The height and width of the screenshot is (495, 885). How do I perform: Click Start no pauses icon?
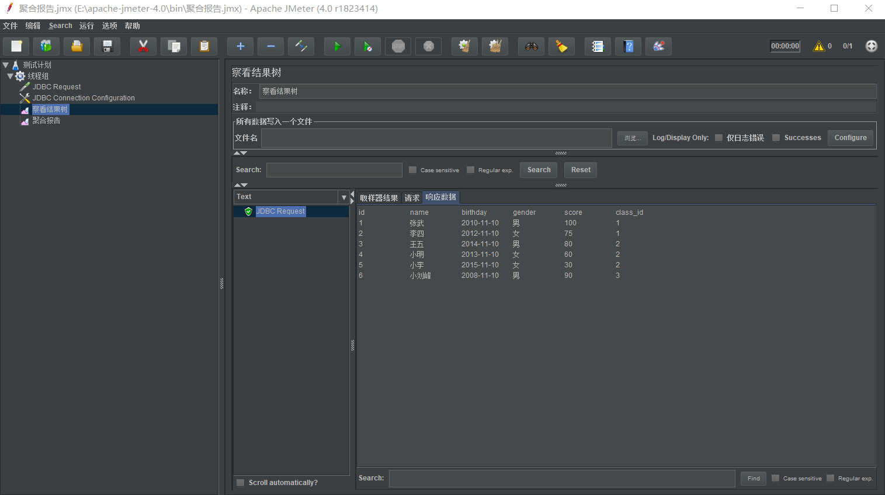(x=368, y=46)
